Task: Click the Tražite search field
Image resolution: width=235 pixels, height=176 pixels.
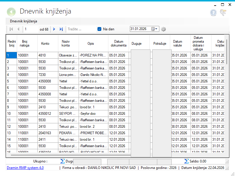Action: pyautogui.click(x=81, y=29)
